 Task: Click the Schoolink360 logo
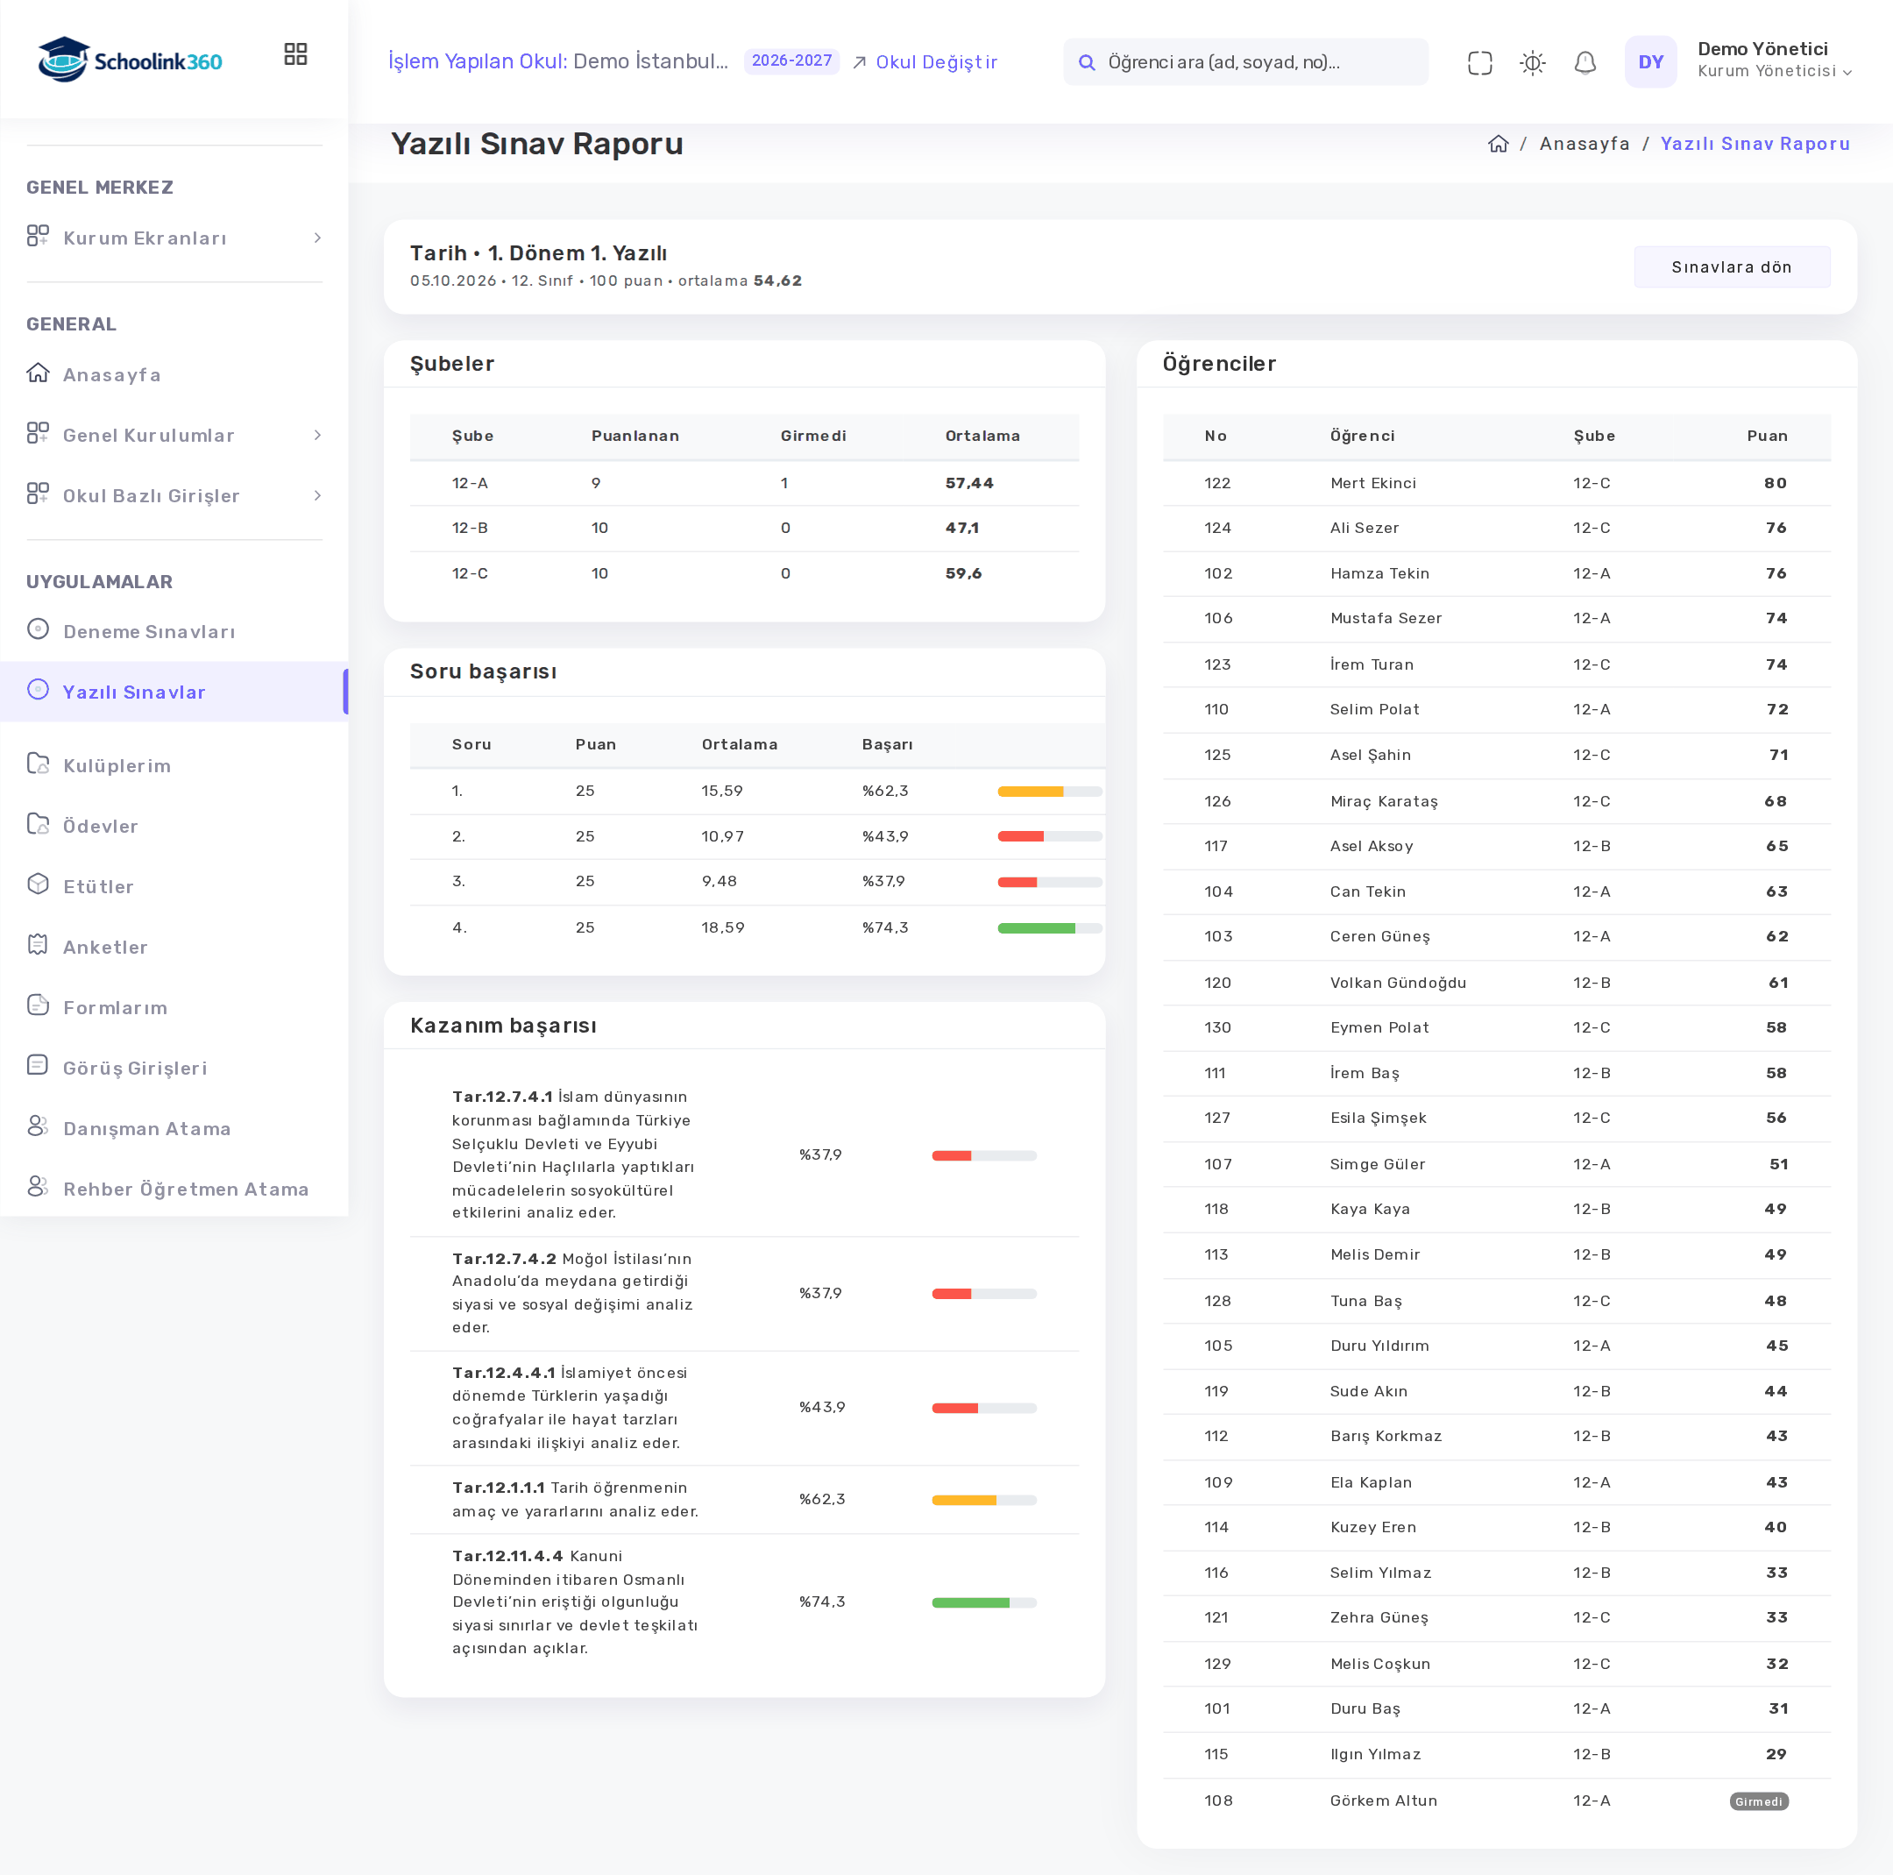tap(131, 60)
